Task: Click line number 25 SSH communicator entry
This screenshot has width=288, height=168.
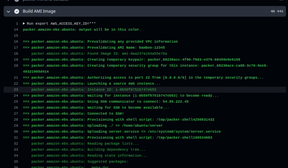Action: [16, 102]
